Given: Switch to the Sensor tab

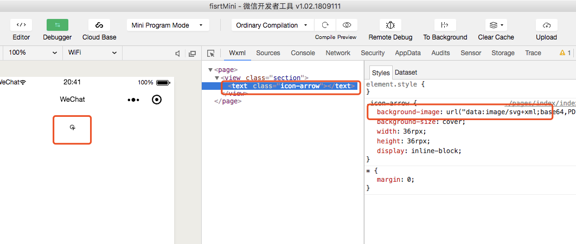Looking at the screenshot, I should pos(471,53).
